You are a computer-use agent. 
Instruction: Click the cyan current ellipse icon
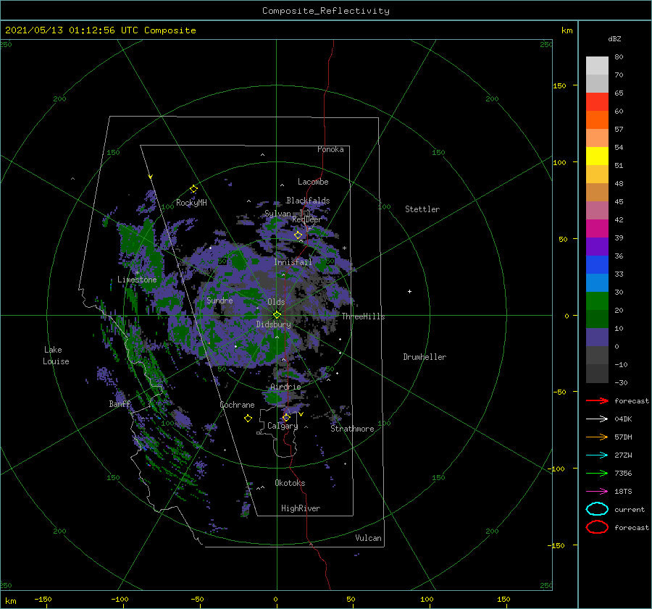597,509
